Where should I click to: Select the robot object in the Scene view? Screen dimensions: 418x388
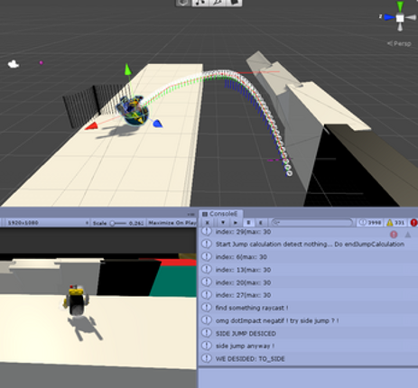click(134, 110)
